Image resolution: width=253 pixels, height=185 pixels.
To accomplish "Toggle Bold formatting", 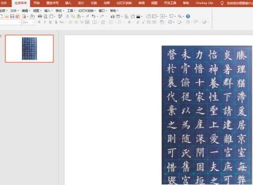I will [x=39, y=22].
